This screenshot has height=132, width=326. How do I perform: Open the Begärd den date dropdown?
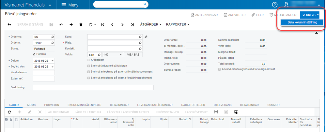[x=53, y=67]
